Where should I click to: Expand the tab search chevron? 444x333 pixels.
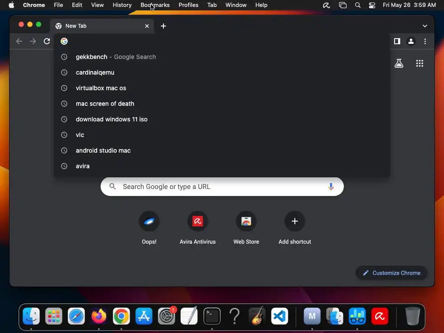pos(425,26)
